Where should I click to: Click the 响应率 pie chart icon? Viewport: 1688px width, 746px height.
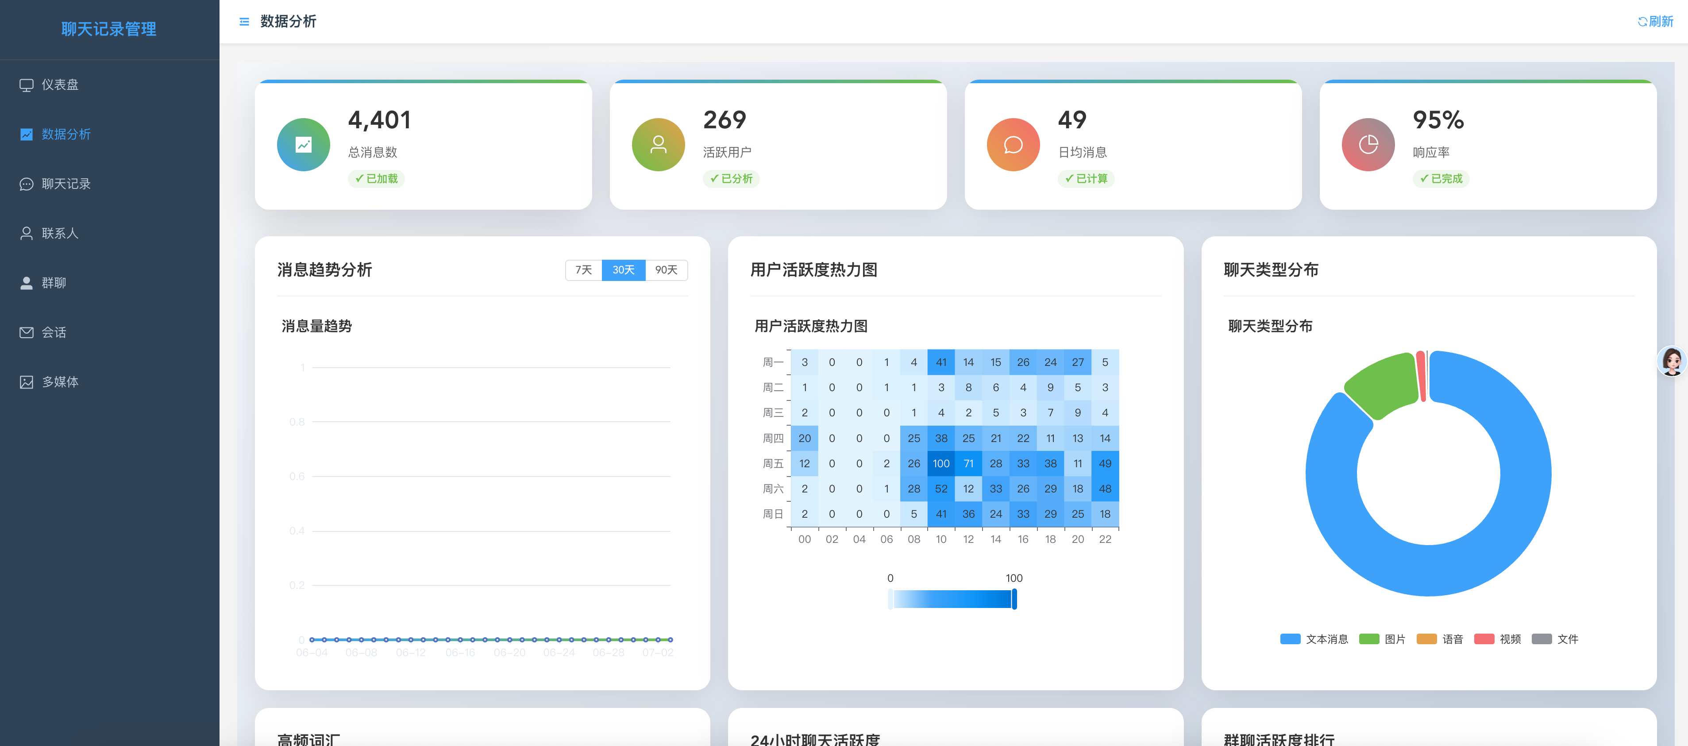click(x=1368, y=144)
